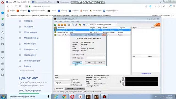Click Перейти к расширениям button
This screenshot has height=99, width=176.
[x=161, y=15]
